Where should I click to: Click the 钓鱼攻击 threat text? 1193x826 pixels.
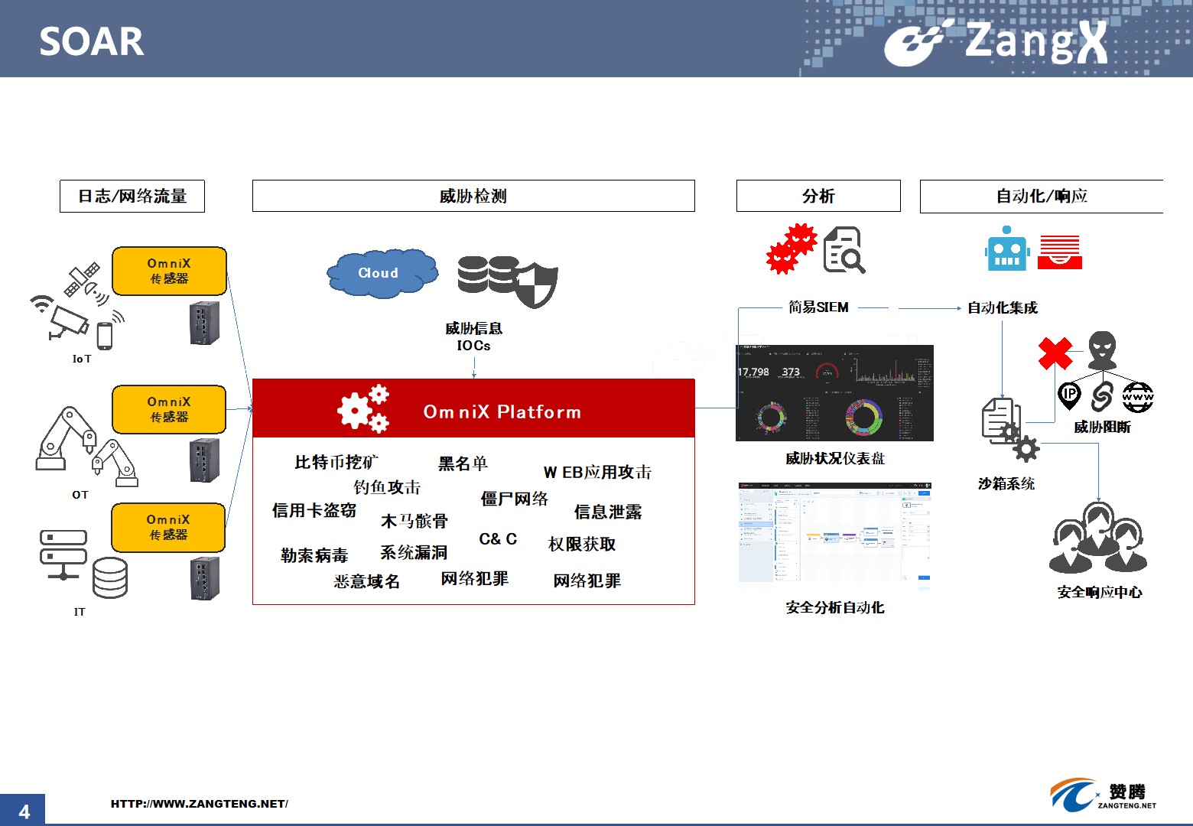pos(387,487)
